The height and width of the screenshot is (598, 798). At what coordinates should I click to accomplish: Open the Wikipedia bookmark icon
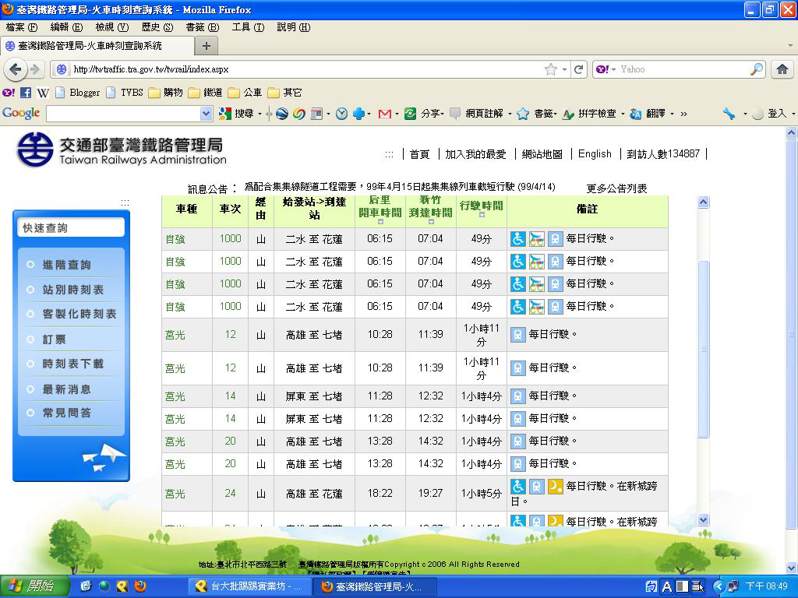coord(43,92)
